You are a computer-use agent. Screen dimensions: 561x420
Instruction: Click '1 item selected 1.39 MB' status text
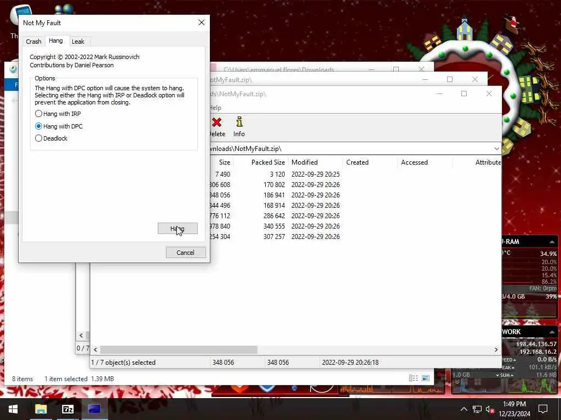click(79, 379)
